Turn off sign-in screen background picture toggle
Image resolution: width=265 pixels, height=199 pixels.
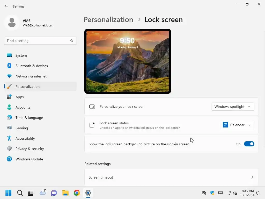pyautogui.click(x=249, y=144)
